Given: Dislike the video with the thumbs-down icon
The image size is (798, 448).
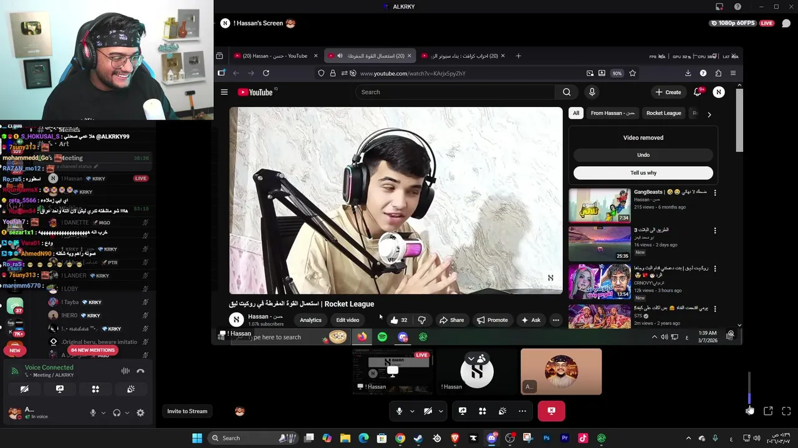Looking at the screenshot, I should tap(422, 320).
